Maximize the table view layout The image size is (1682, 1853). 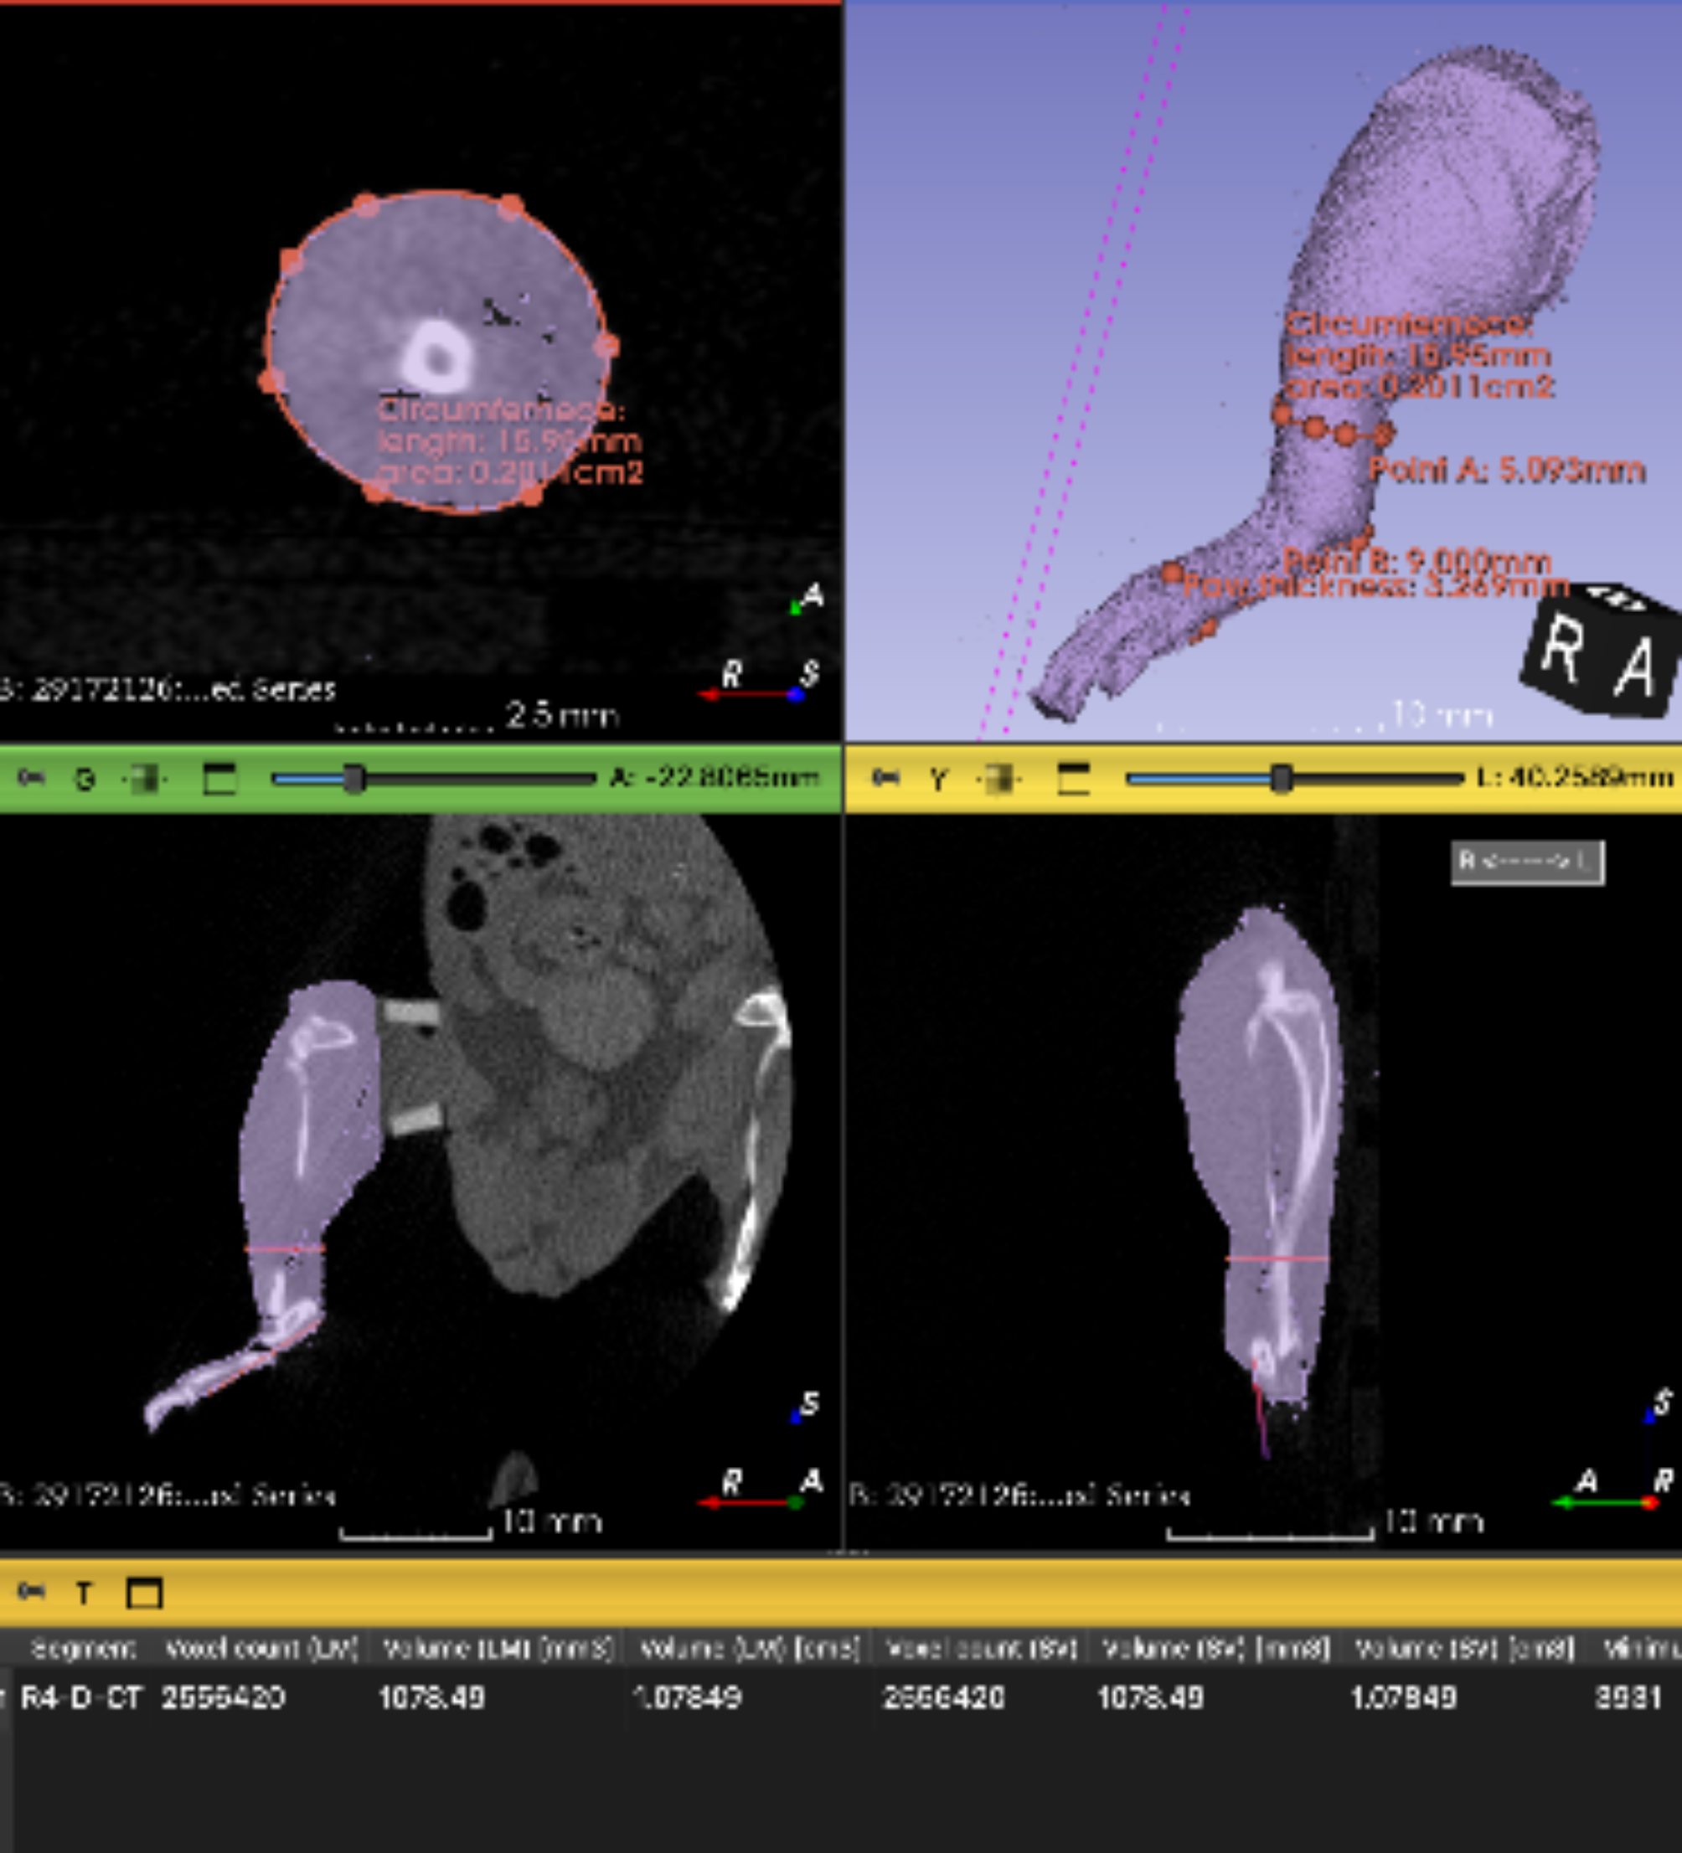tap(144, 1593)
